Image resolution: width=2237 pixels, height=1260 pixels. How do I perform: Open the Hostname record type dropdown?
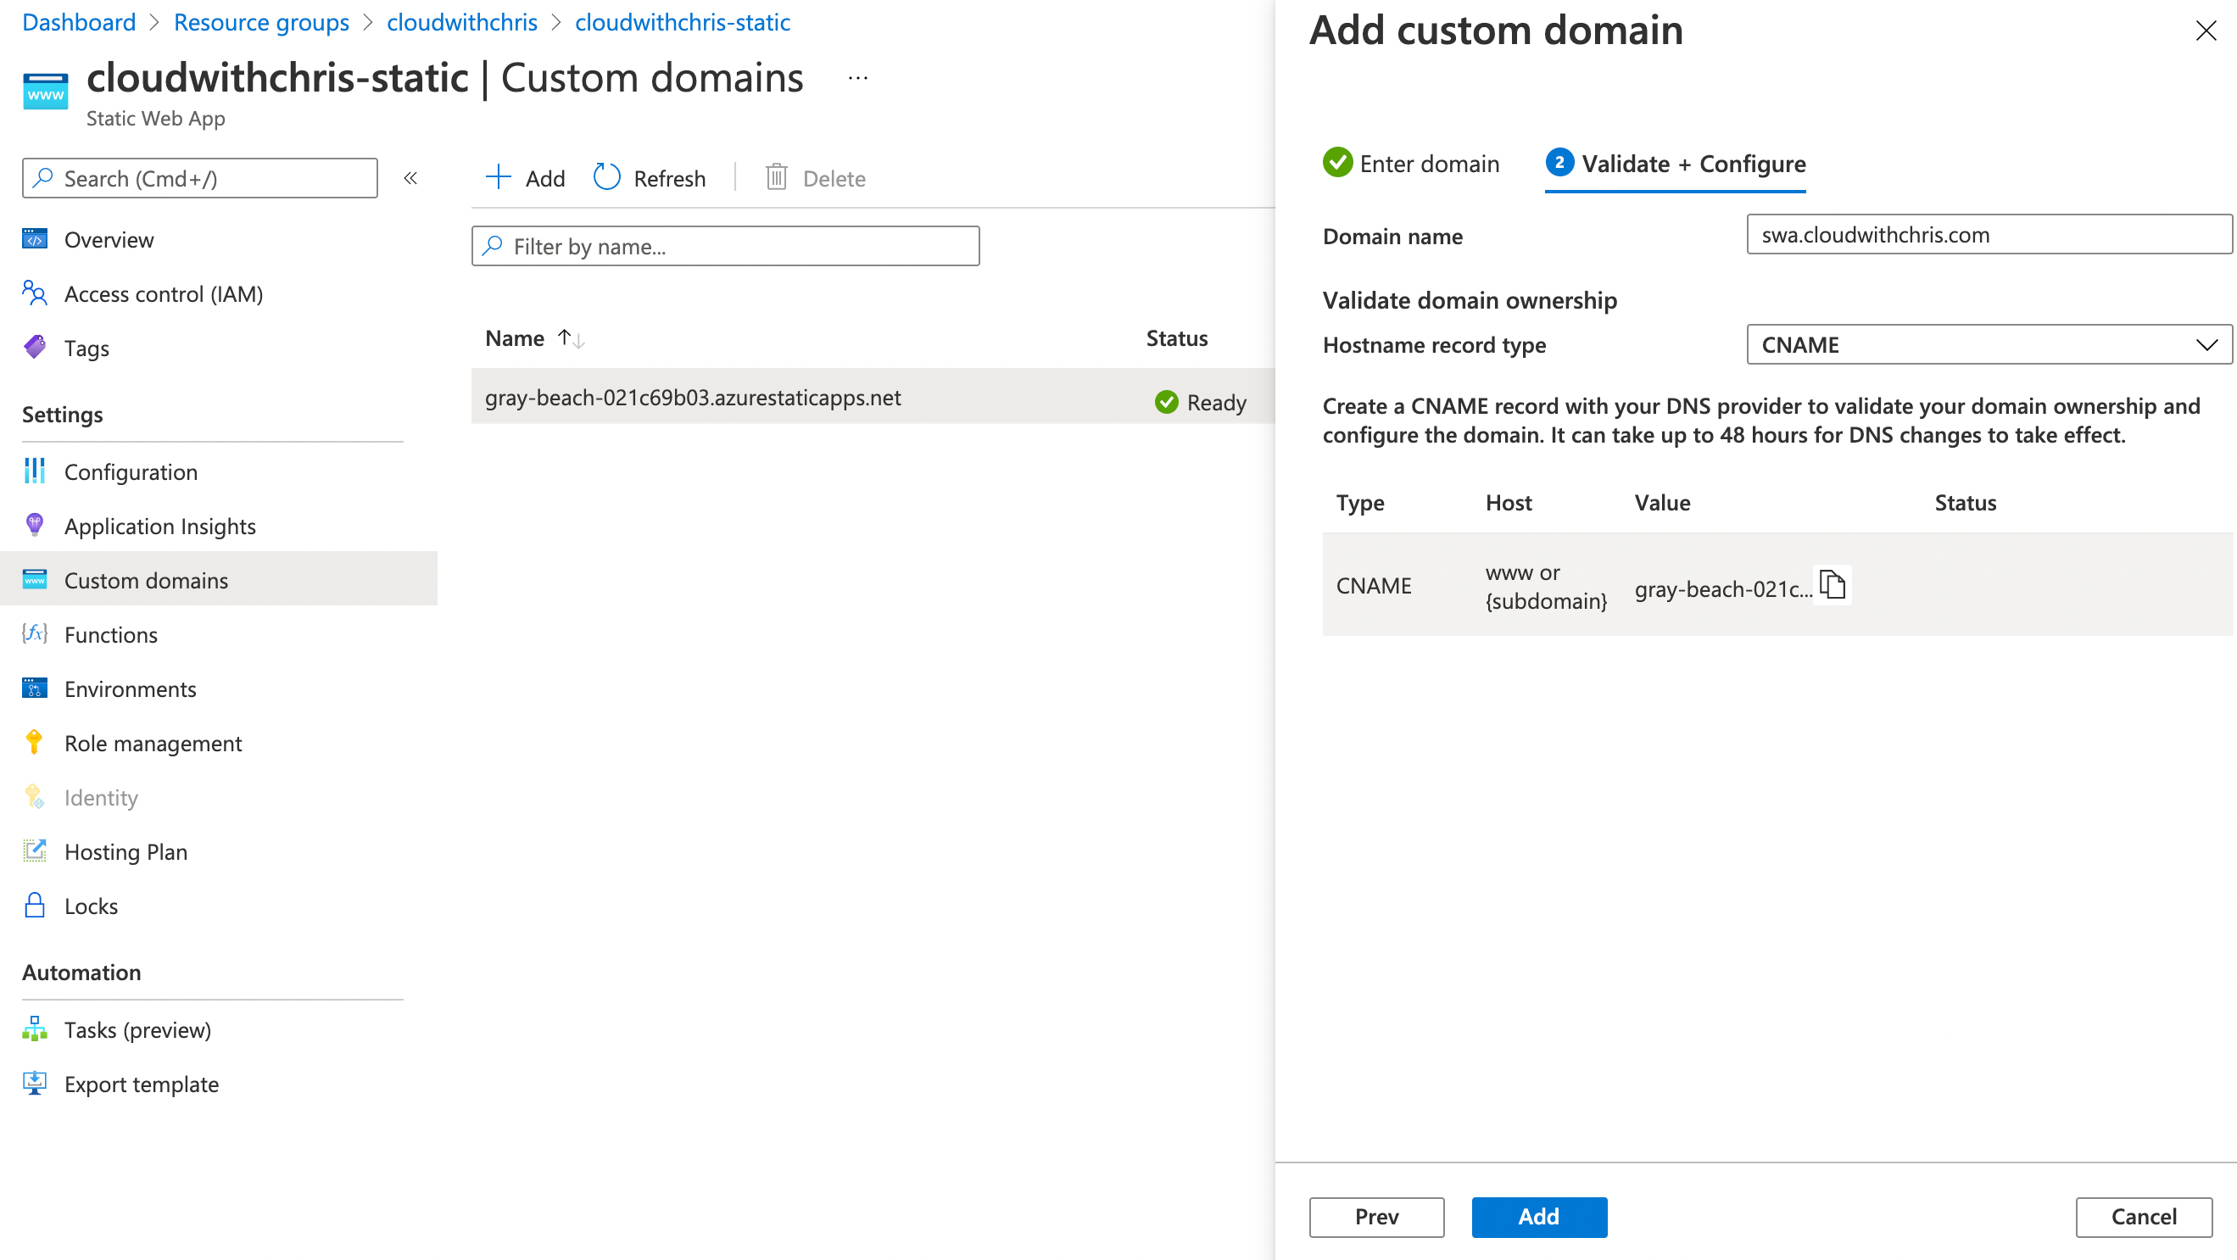pyautogui.click(x=1989, y=345)
